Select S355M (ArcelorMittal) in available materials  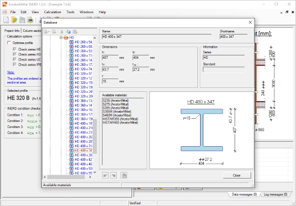pyautogui.click(x=117, y=112)
